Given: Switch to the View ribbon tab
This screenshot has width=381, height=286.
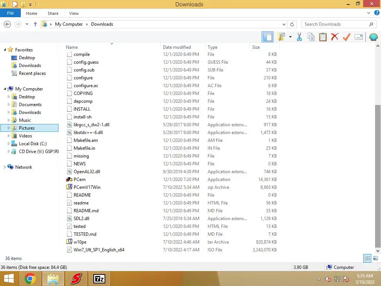Looking at the screenshot, I should pos(74,13).
